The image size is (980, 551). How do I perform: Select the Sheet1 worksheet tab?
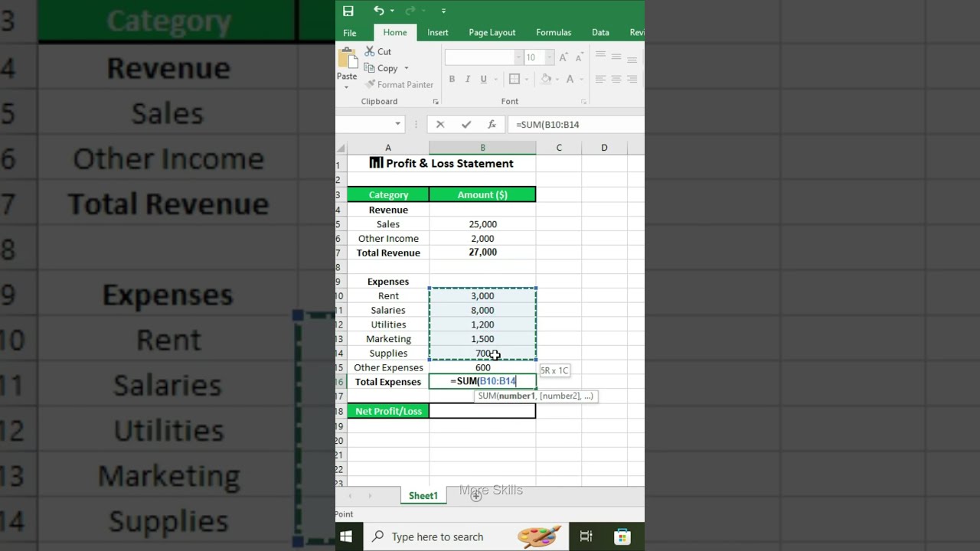423,496
